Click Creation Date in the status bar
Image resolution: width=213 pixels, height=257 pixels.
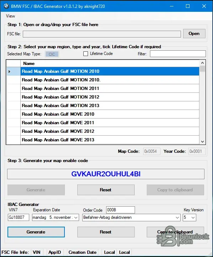[x=82, y=252]
